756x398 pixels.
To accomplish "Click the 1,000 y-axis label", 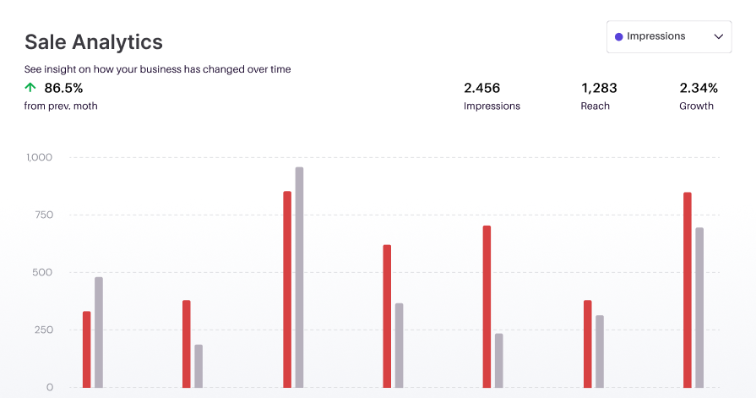I will tap(40, 157).
